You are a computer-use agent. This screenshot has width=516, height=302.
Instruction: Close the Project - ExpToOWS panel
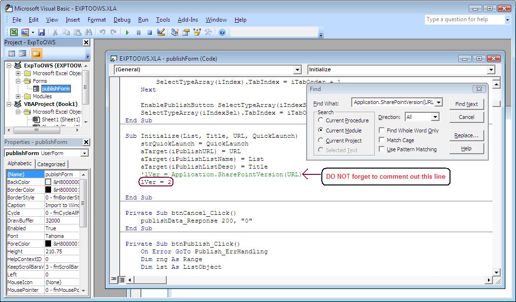86,42
